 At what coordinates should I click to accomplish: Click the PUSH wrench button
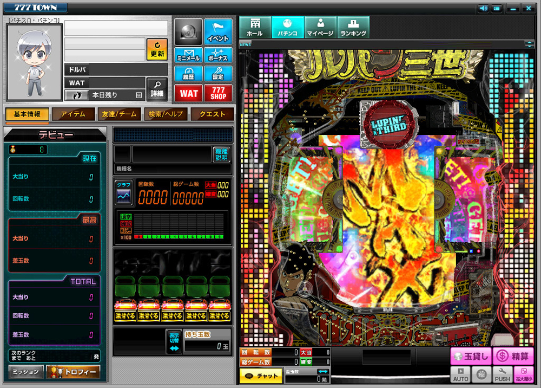click(503, 375)
